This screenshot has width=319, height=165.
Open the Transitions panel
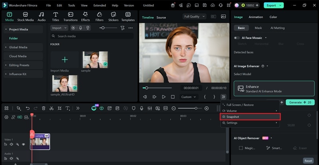point(71,17)
